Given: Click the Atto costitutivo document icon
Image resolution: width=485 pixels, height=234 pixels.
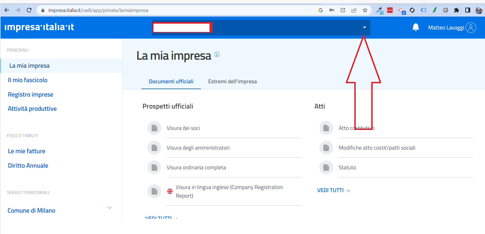Looking at the screenshot, I should click(x=326, y=128).
